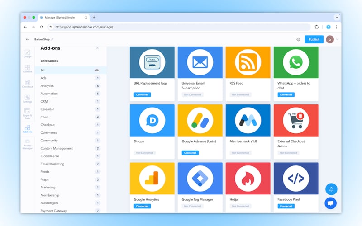
Task: Select the Chat category
Action: coord(71,117)
